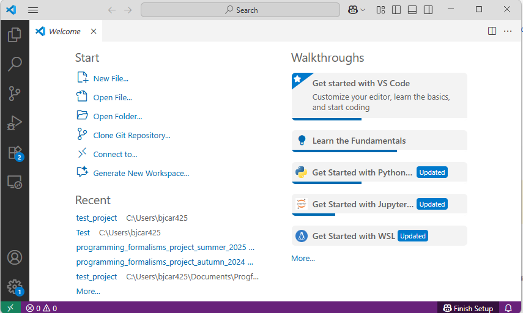
Task: Open the Source Control view
Action: coord(15,94)
